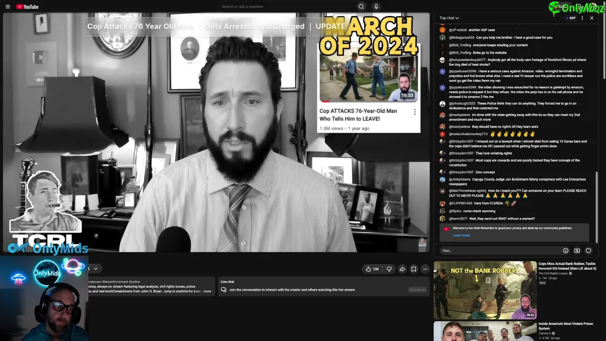Open the 0XP channel points badge
The width and height of the screenshot is (606, 341).
pyautogui.click(x=570, y=18)
